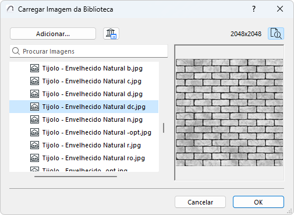Click the Cancelar button

(200, 202)
